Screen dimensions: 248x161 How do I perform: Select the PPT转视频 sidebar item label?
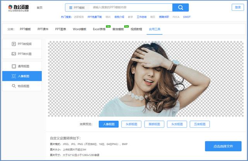pyautogui.click(x=25, y=44)
